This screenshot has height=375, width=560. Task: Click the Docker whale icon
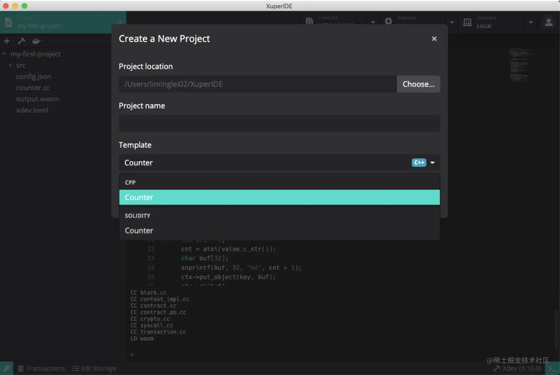pyautogui.click(x=36, y=41)
